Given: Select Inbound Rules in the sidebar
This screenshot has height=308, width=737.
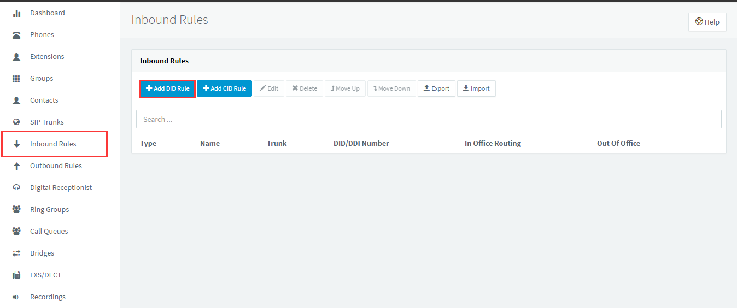Looking at the screenshot, I should point(54,144).
